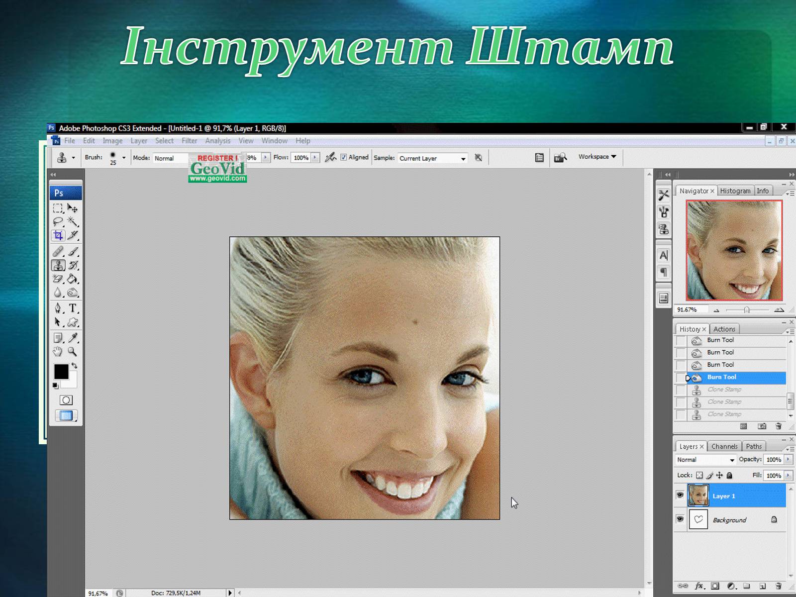The width and height of the screenshot is (796, 597).
Task: Select the Lasso tool
Action: [58, 222]
